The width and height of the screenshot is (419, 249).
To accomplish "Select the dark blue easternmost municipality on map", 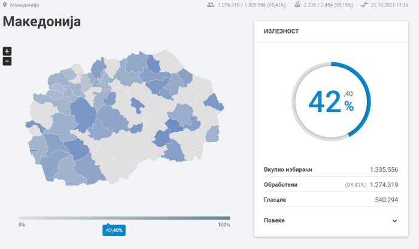I will pyautogui.click(x=214, y=102).
